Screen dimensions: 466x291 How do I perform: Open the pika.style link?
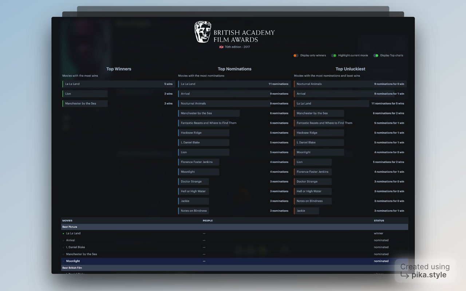[429, 275]
